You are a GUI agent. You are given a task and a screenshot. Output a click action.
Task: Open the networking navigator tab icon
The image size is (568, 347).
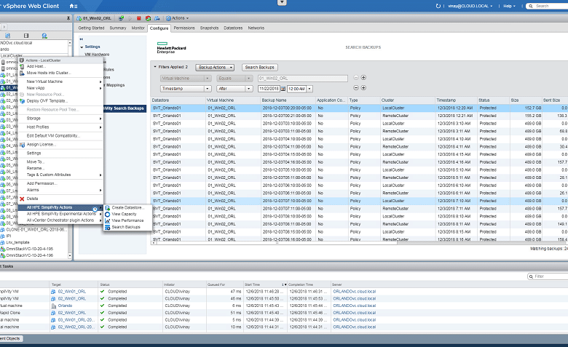click(x=44, y=36)
